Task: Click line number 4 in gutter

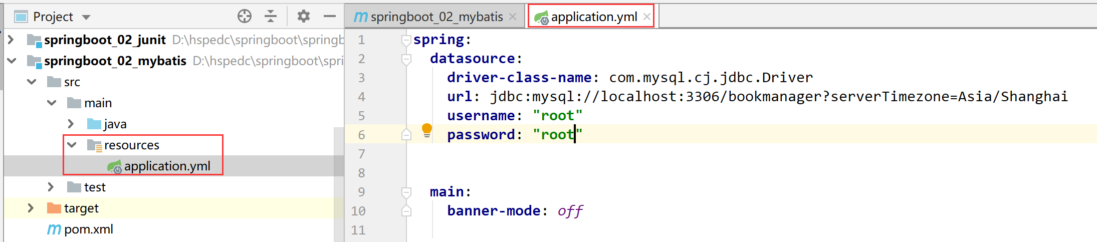Action: tap(361, 97)
